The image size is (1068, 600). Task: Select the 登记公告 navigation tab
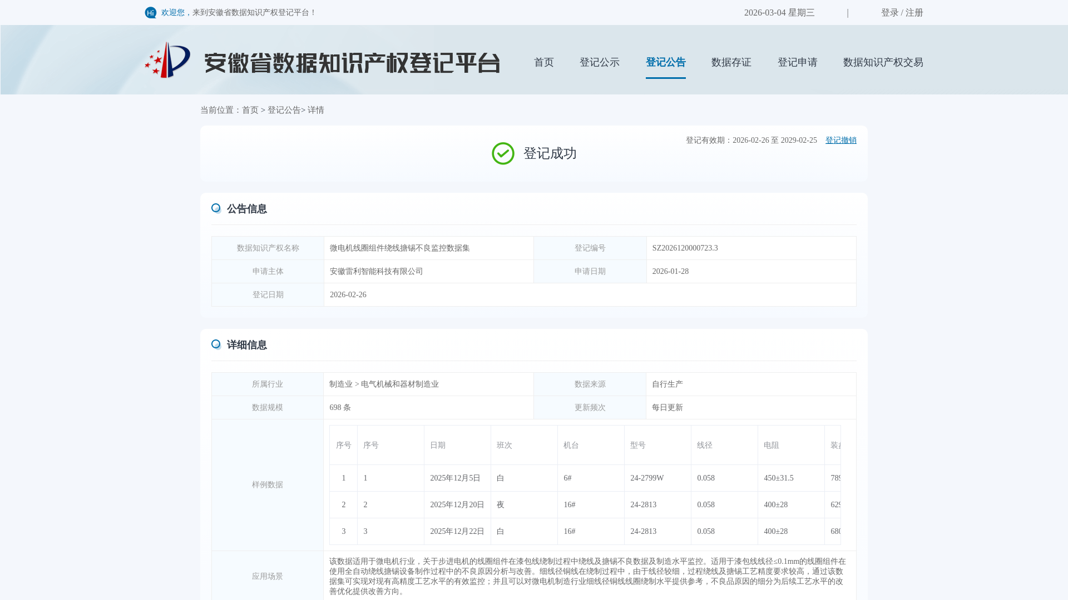(665, 62)
